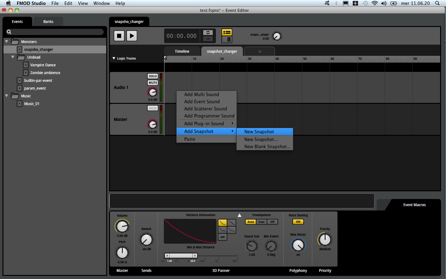Image resolution: width=446 pixels, height=279 pixels.
Task: Select the linear attenuation curve shape
Action: [x=232, y=223]
